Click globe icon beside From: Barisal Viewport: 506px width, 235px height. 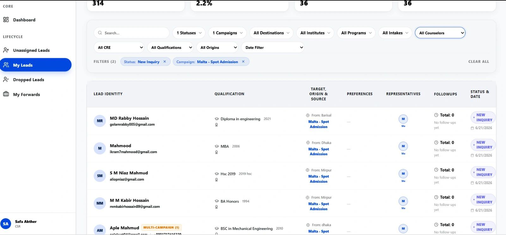[x=308, y=115]
